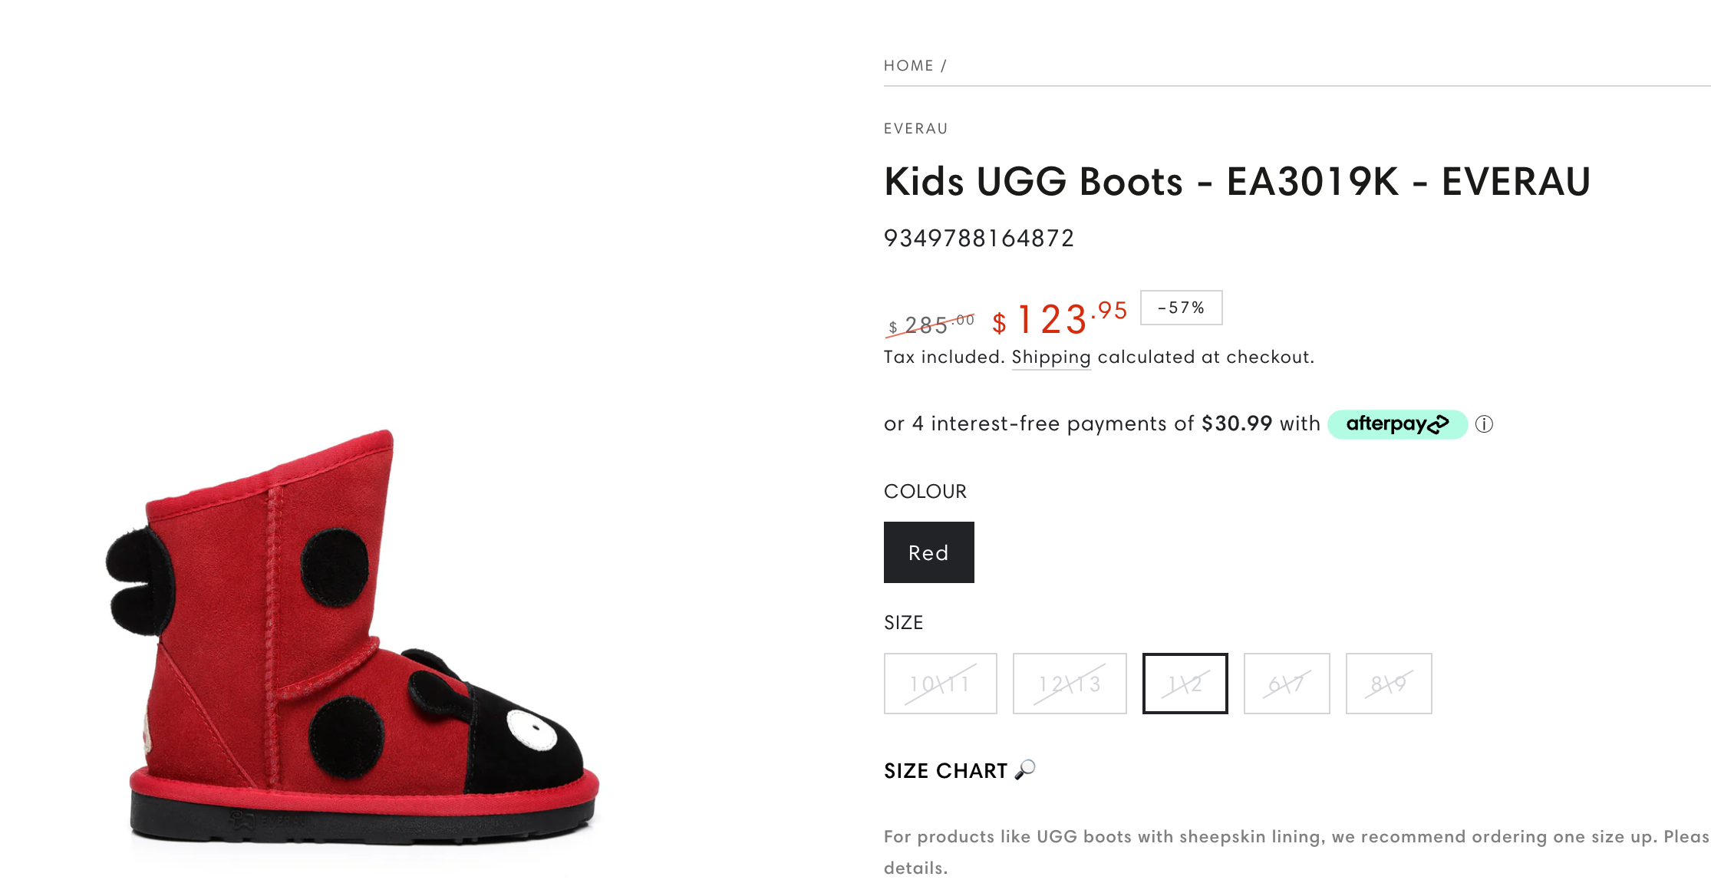Open the Shipping policy link
Screen dimensions: 1711x893
pos(1051,358)
